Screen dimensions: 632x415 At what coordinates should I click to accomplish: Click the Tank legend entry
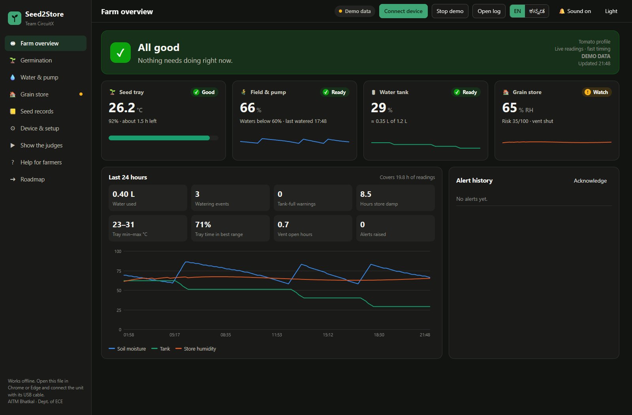[161, 349]
